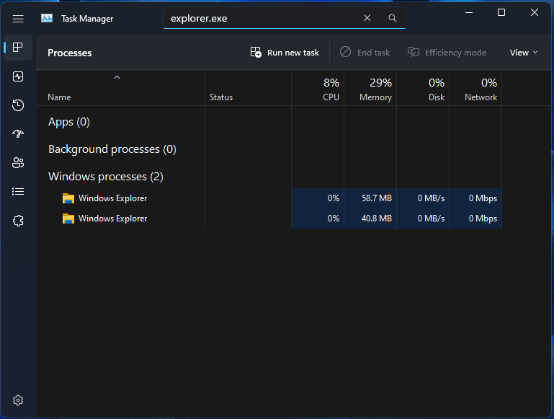Click the 40.8 MB Windows Explorer folder icon

pyautogui.click(x=68, y=219)
